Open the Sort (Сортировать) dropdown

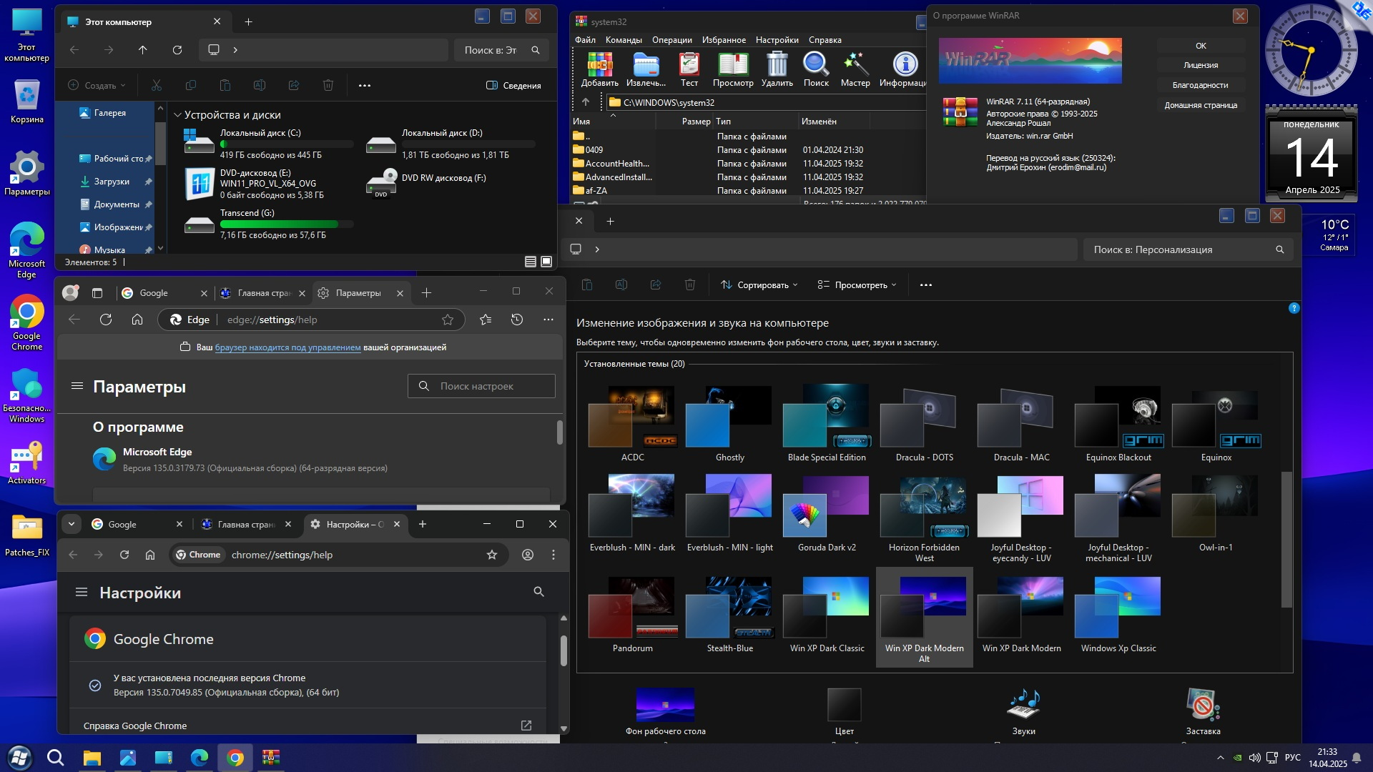[x=759, y=284]
